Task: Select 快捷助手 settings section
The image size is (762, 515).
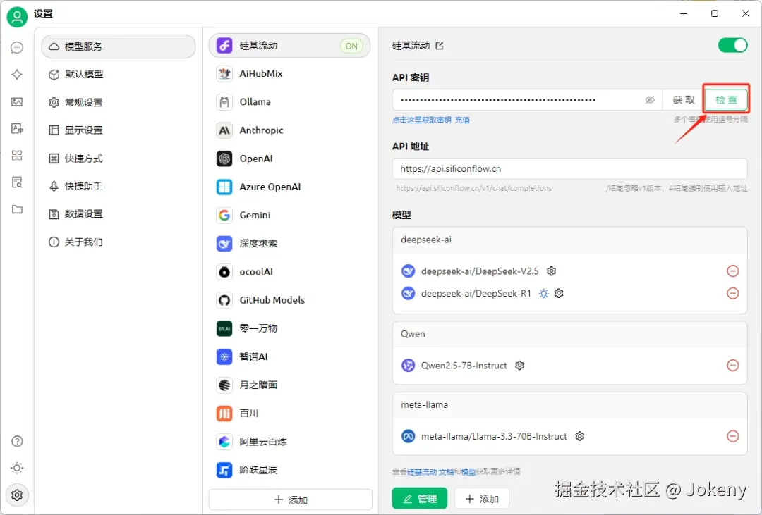Action: [119, 186]
